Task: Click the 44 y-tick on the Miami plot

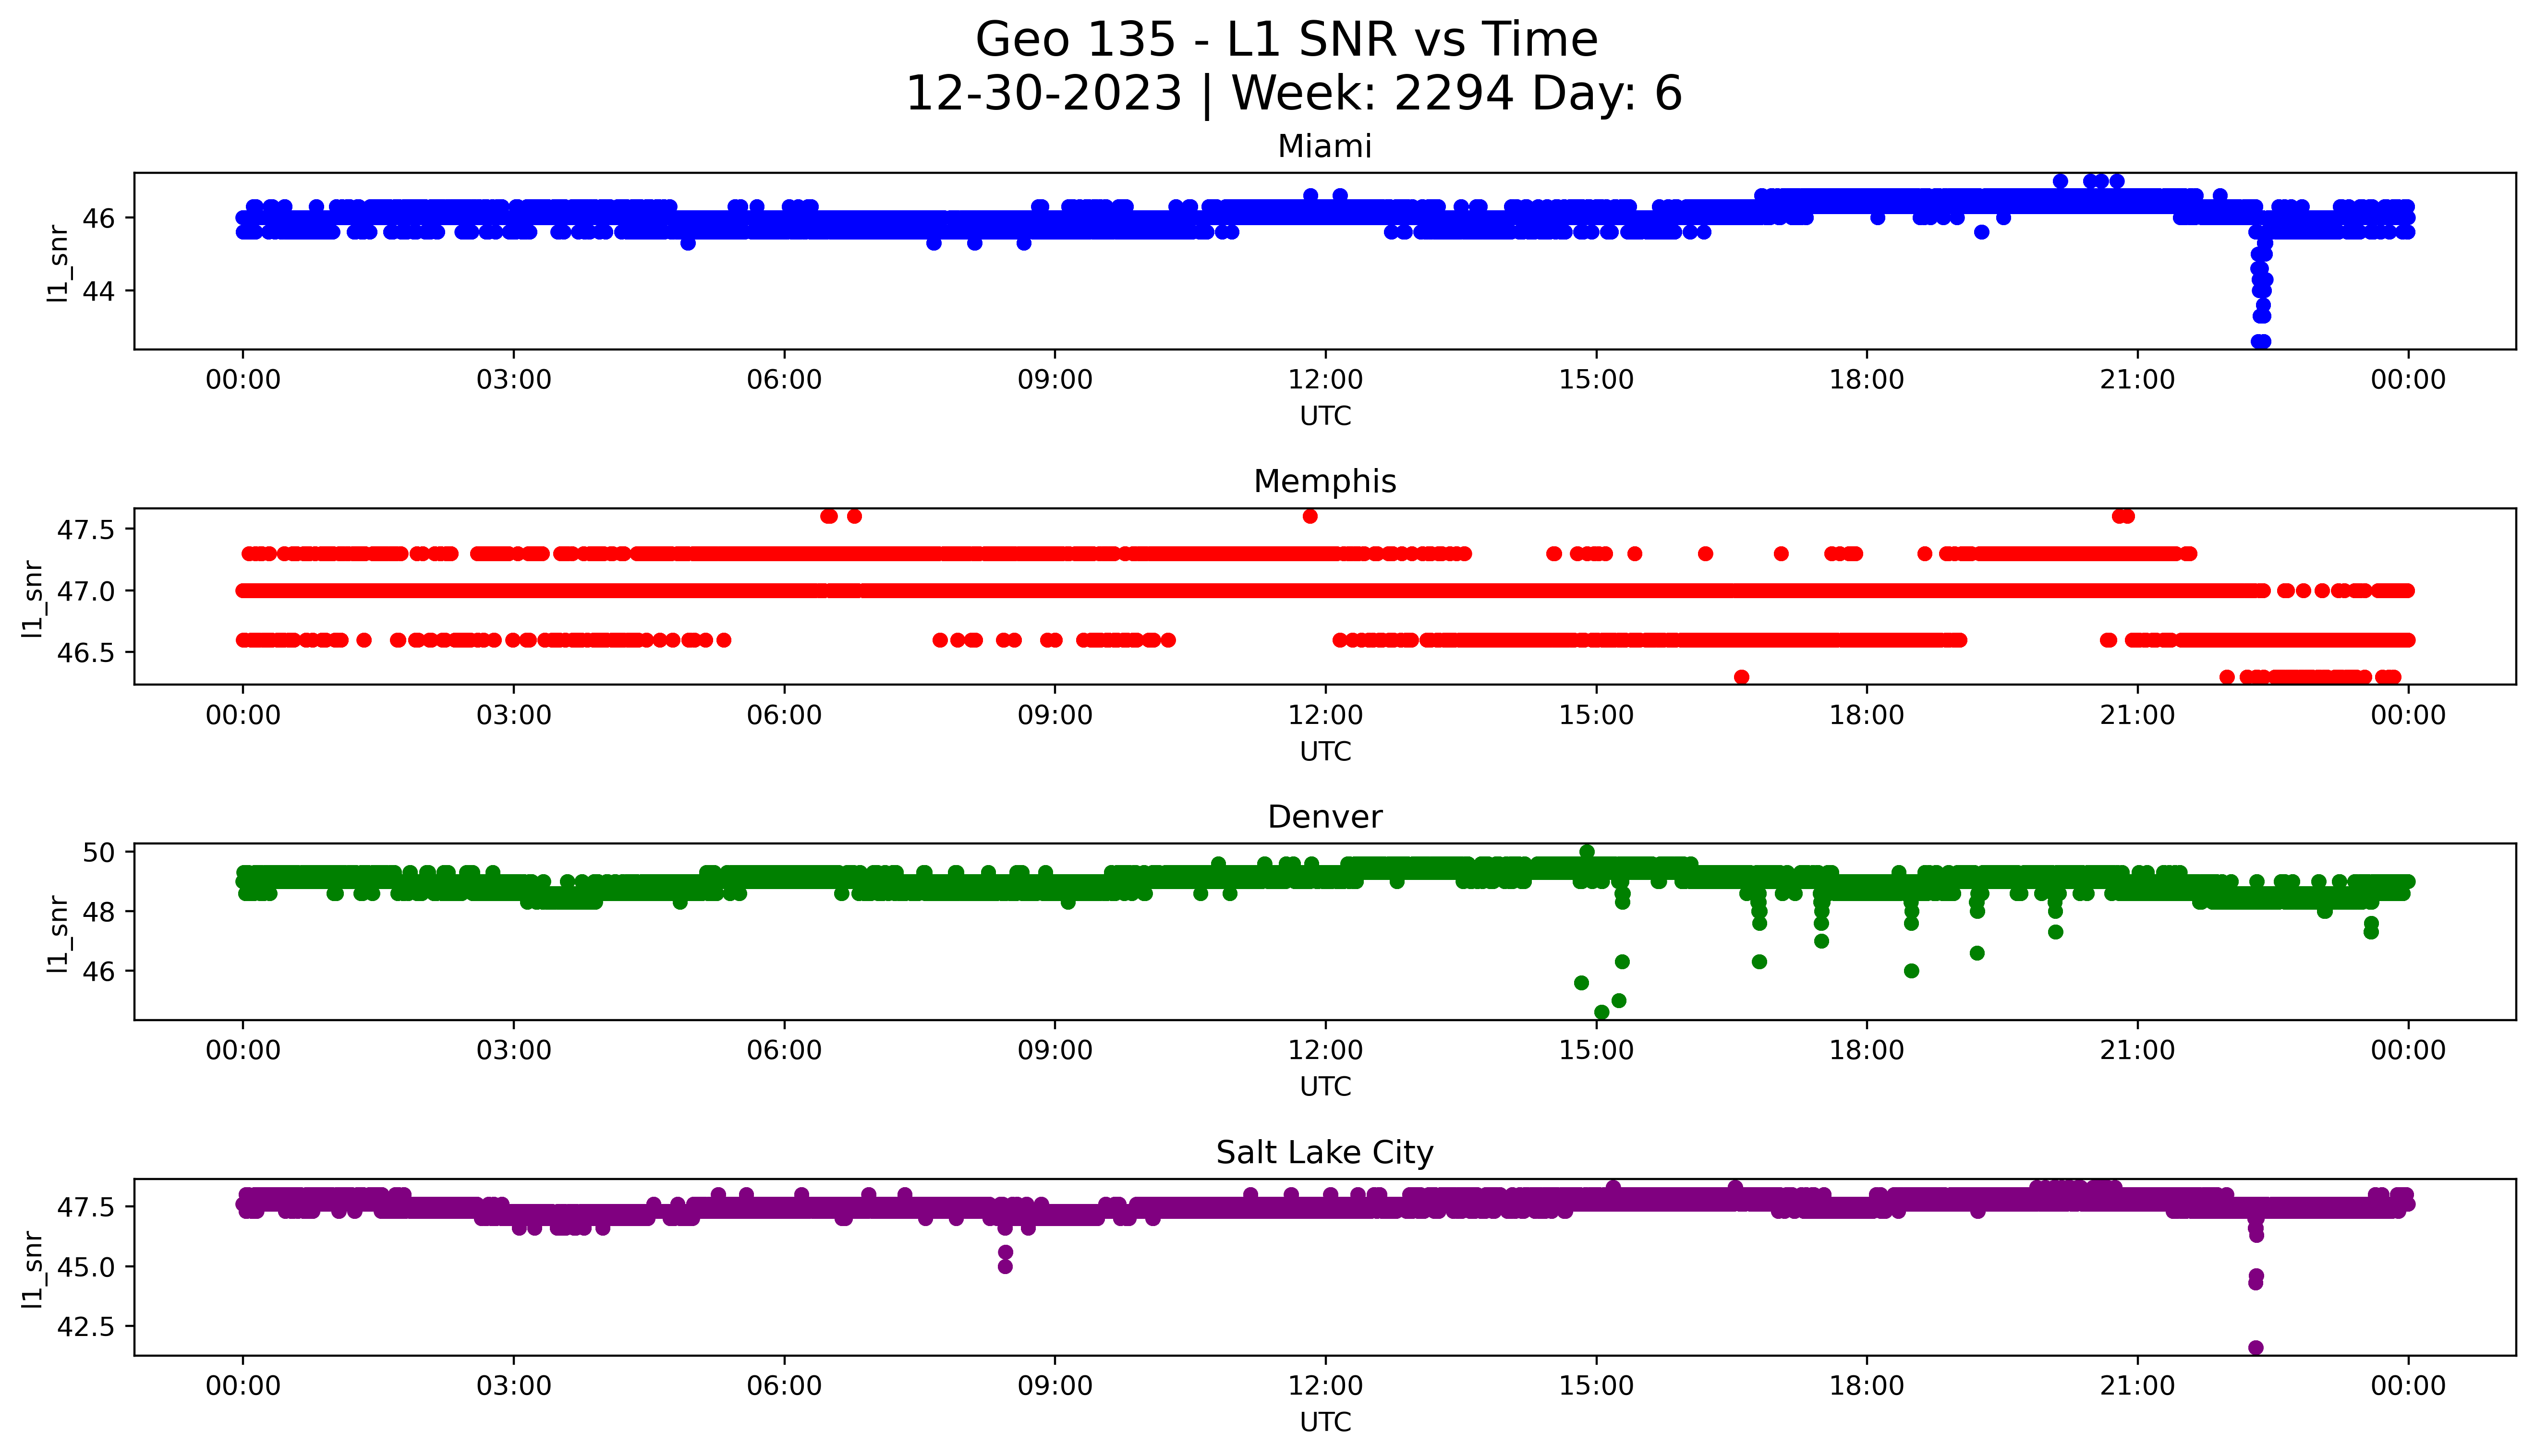Action: 98,291
